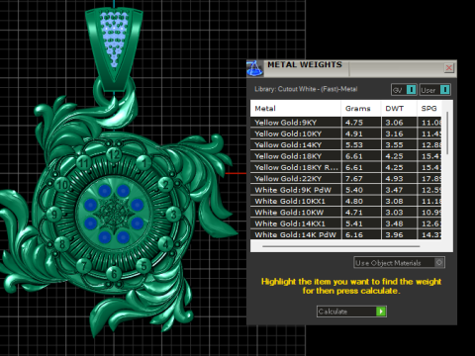Viewport: 475px width, 356px height.
Task: Select the Yellow Gold:22KY row
Action: [345, 178]
